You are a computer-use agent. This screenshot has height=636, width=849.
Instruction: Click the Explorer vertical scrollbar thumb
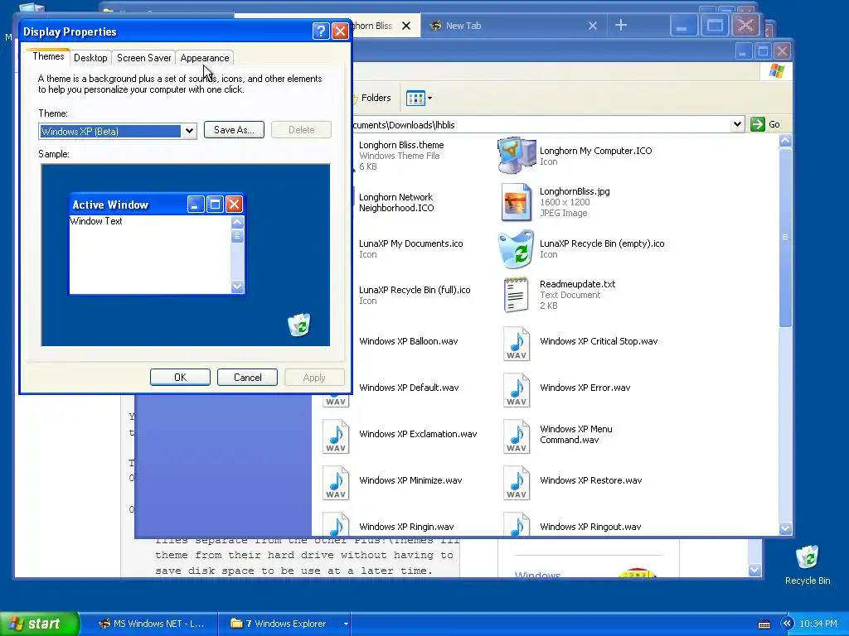pyautogui.click(x=785, y=238)
